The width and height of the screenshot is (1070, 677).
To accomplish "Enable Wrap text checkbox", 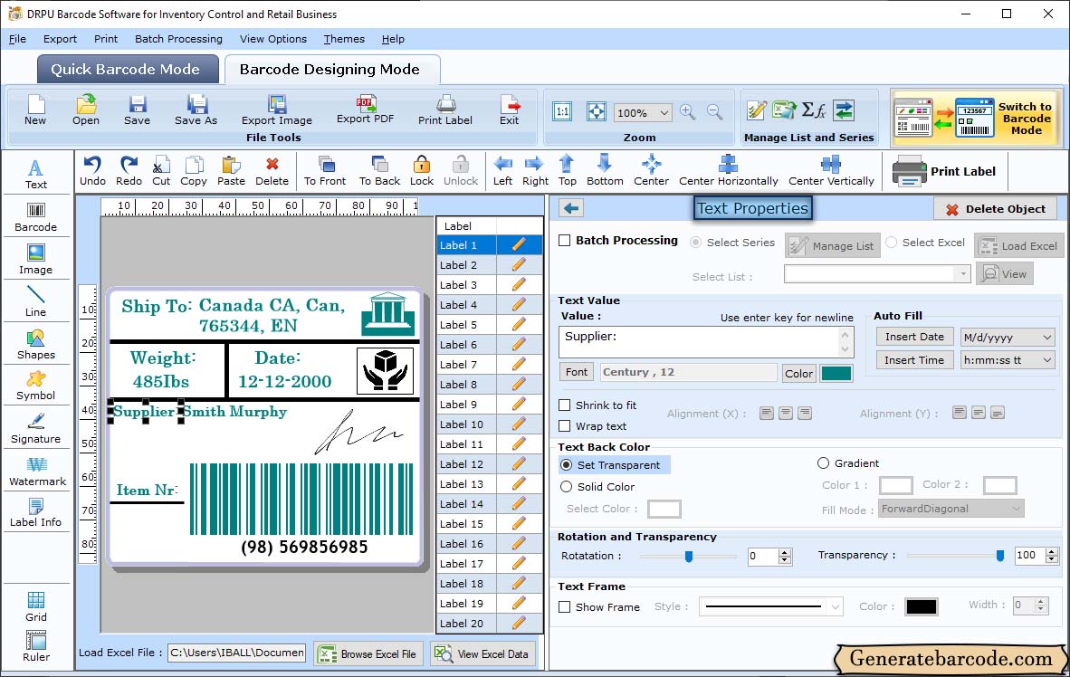I will coord(564,426).
